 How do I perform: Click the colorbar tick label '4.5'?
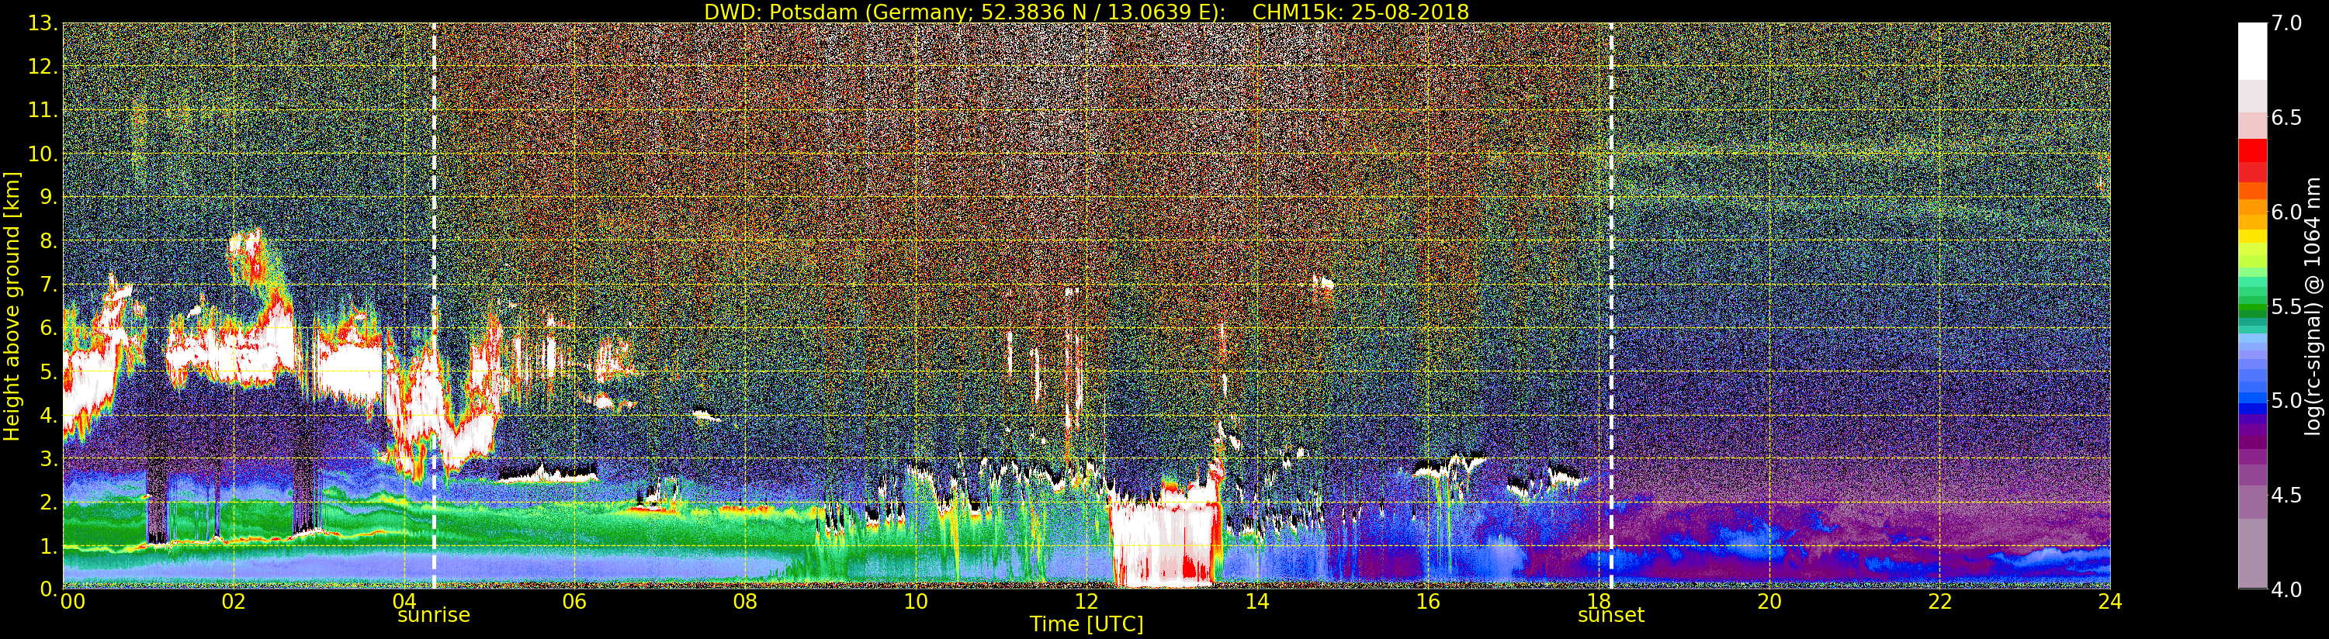(x=2286, y=495)
